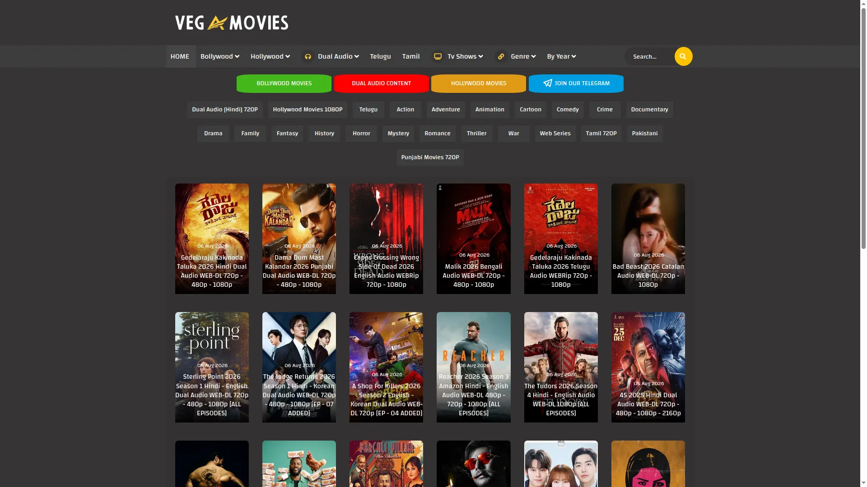Open The Judge Returns 2026 poster
The image size is (867, 487).
(x=299, y=367)
